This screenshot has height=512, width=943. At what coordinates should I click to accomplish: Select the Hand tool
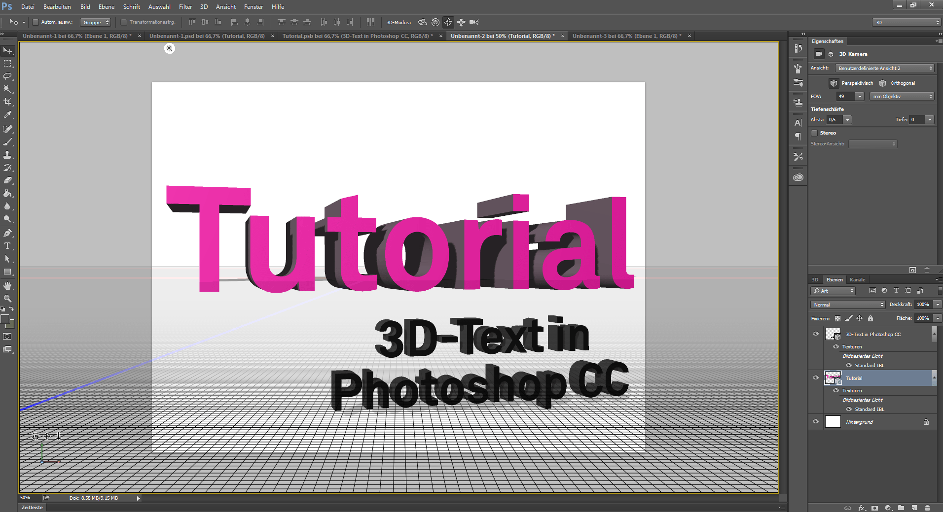tap(7, 286)
